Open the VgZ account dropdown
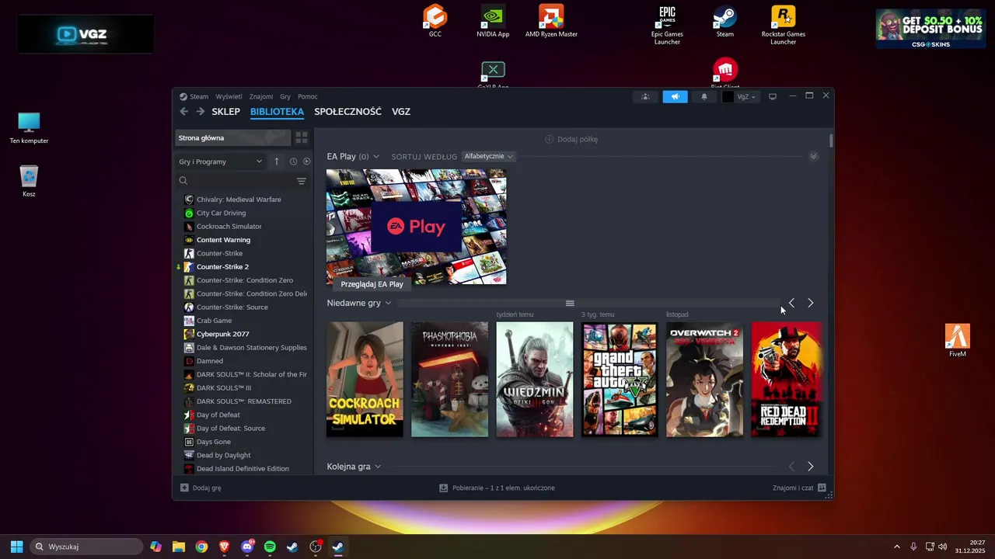The width and height of the screenshot is (995, 559). (x=740, y=97)
